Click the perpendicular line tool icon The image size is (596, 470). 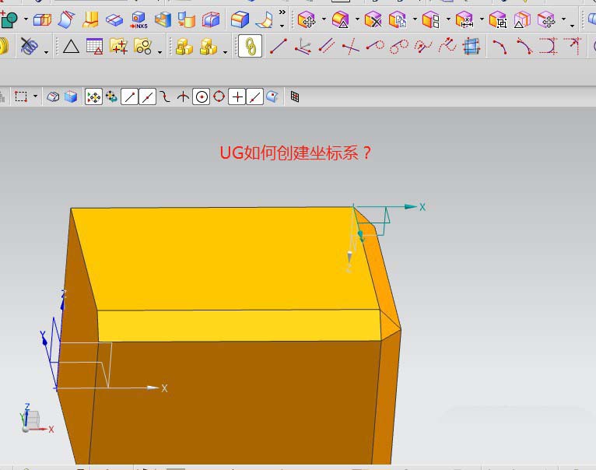click(350, 47)
